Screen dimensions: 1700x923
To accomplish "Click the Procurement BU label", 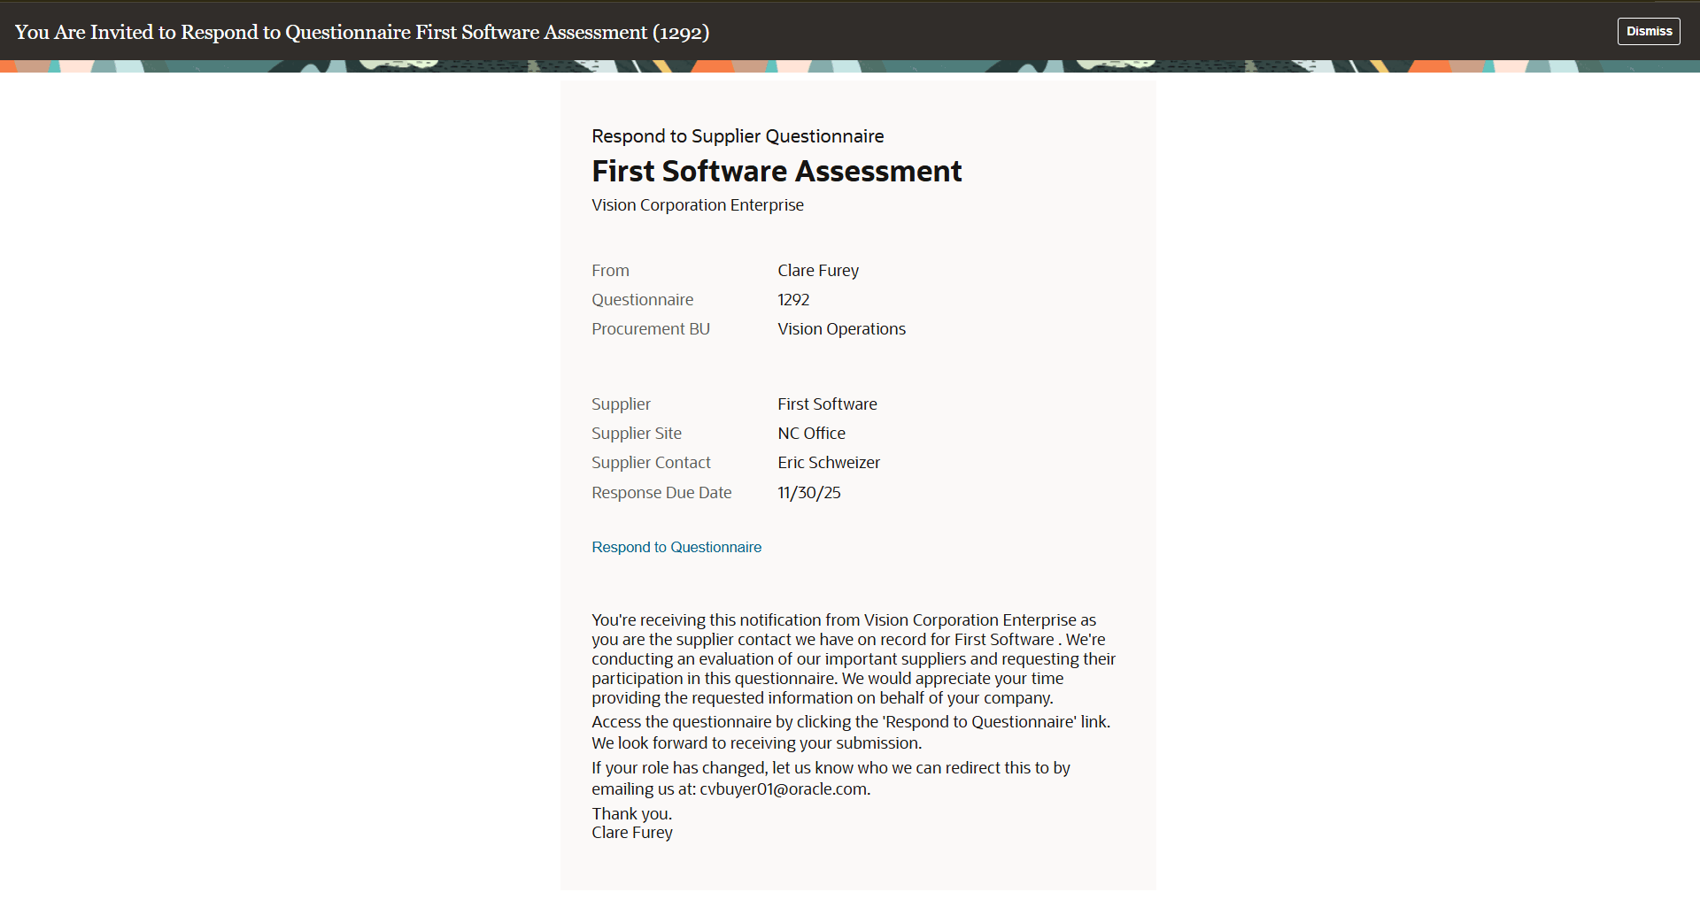I will (651, 329).
